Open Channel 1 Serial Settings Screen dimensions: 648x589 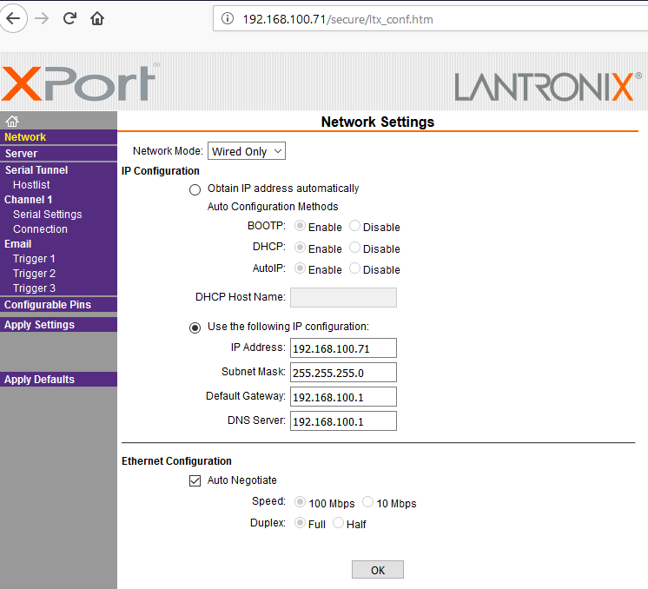[48, 215]
